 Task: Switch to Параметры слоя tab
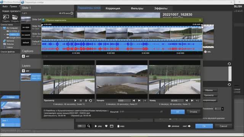click(x=89, y=8)
